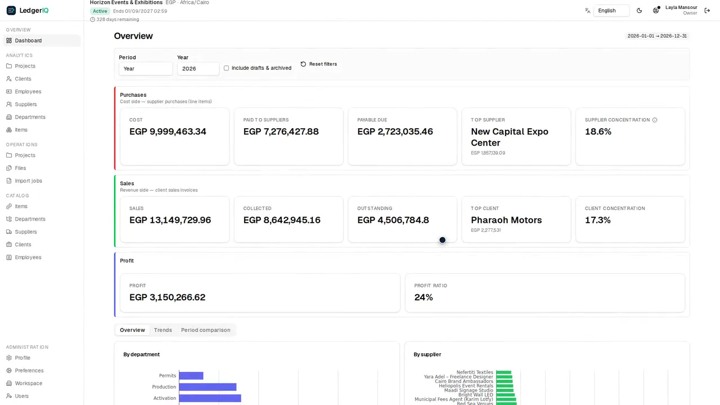Show the Supplier Concentration info tooltip icon
This screenshot has width=720, height=405.
[655, 120]
